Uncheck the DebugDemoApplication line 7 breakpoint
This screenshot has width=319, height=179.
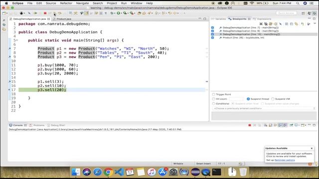tap(213, 28)
